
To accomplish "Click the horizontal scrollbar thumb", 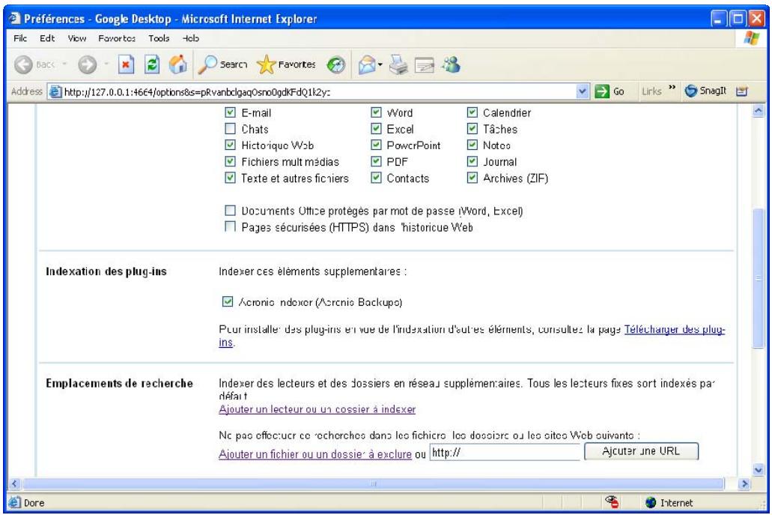I will [373, 484].
